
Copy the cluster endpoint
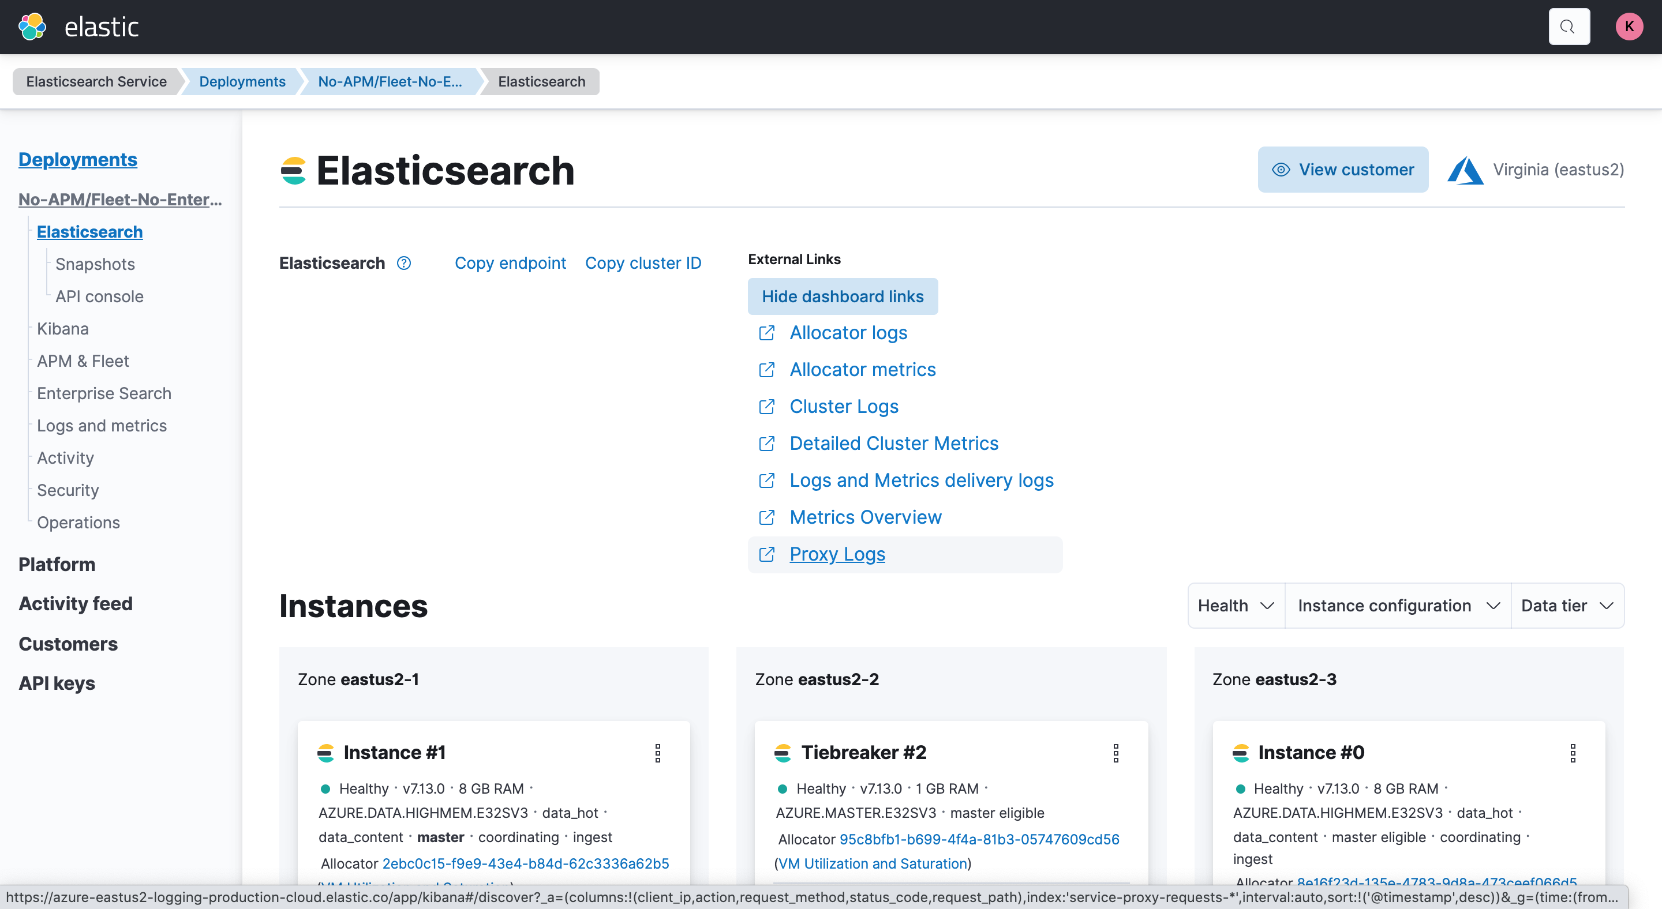pyautogui.click(x=510, y=263)
